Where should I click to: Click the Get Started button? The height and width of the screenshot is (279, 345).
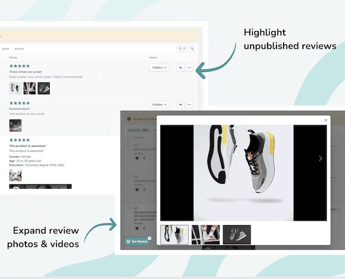136,241
